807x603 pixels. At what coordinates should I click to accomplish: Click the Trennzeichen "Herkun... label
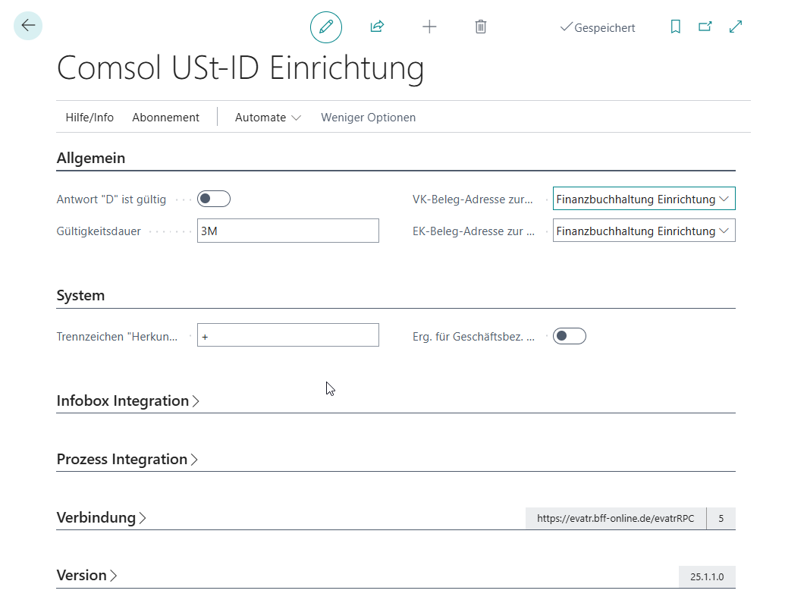pos(117,337)
